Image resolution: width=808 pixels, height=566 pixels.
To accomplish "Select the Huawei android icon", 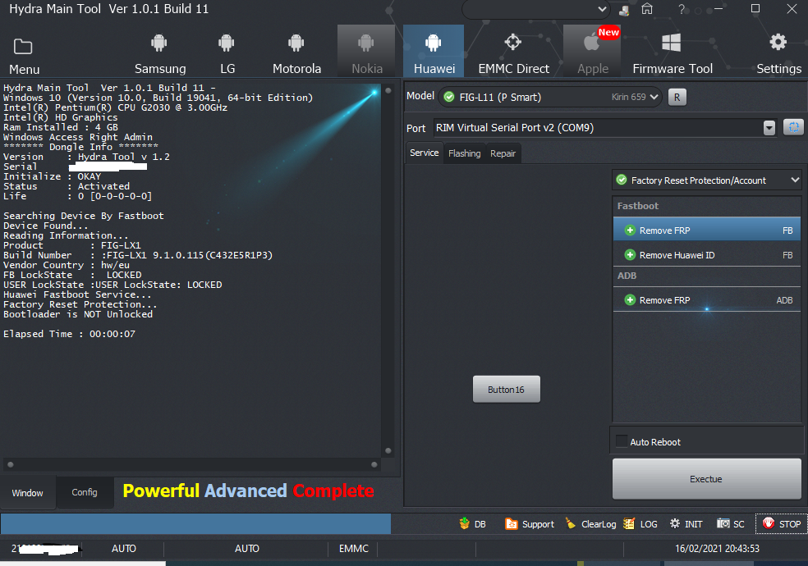I will pyautogui.click(x=434, y=43).
